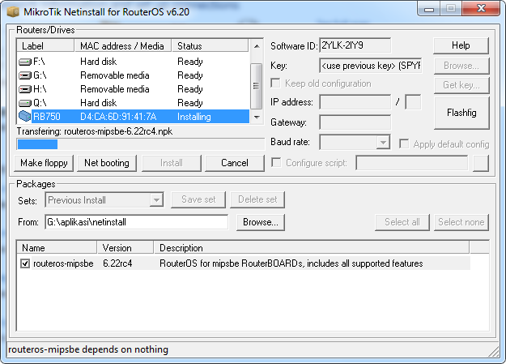506x364 pixels.
Task: Cancel the ongoing installation
Action: 235,163
